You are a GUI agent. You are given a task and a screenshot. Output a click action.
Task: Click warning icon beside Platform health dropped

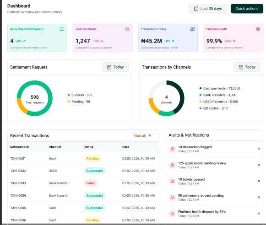(172, 214)
